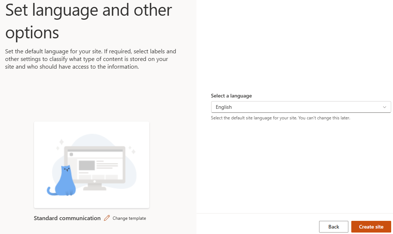Click the small gray square at monitor's top bar
This screenshot has width=393, height=234.
(71, 154)
